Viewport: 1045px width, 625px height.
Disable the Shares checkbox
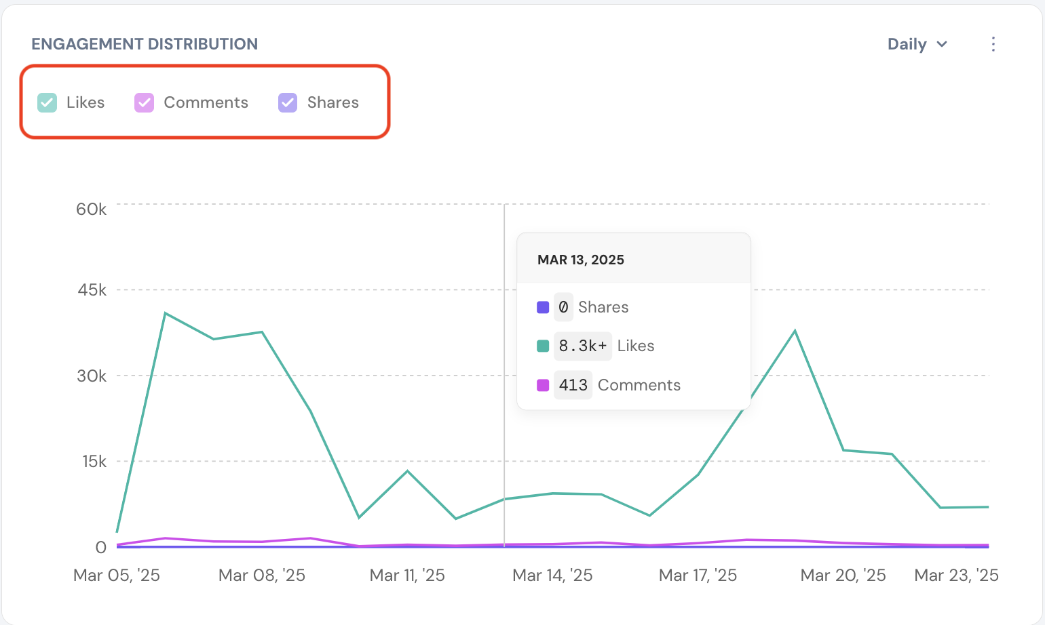pyautogui.click(x=288, y=102)
